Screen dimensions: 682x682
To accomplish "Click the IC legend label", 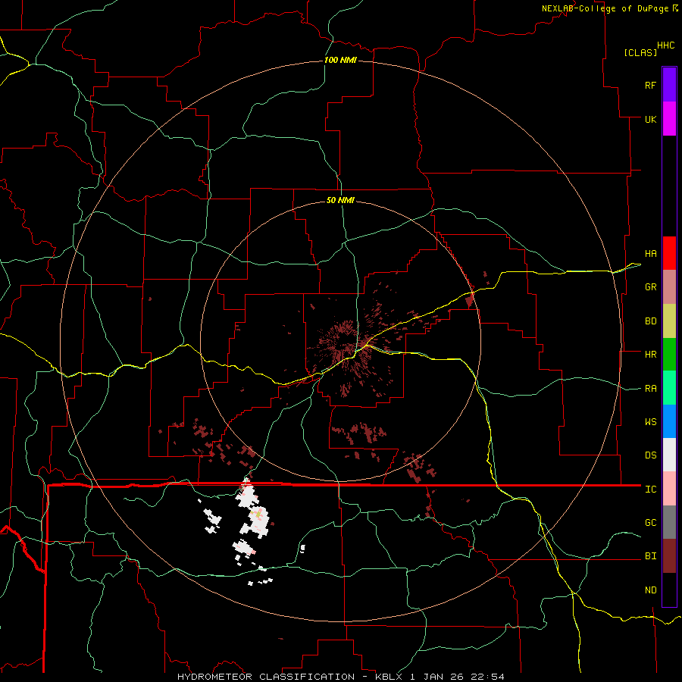I will (x=651, y=490).
